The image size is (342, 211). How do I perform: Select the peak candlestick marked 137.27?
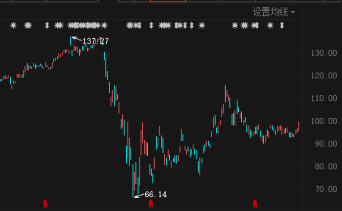[x=70, y=41]
